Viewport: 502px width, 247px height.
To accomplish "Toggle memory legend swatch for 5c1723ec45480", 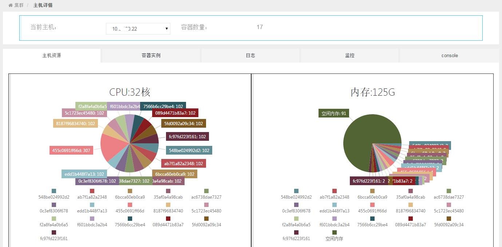I will (449, 205).
